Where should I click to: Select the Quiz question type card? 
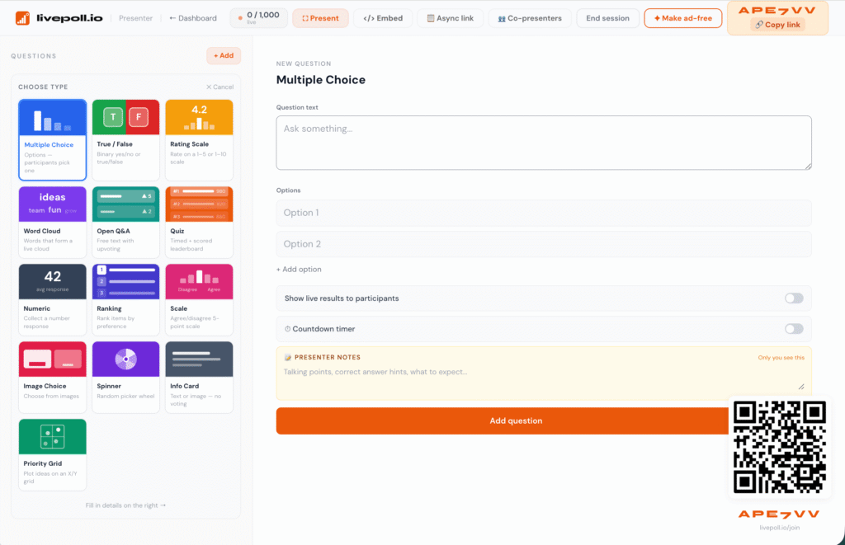point(199,222)
